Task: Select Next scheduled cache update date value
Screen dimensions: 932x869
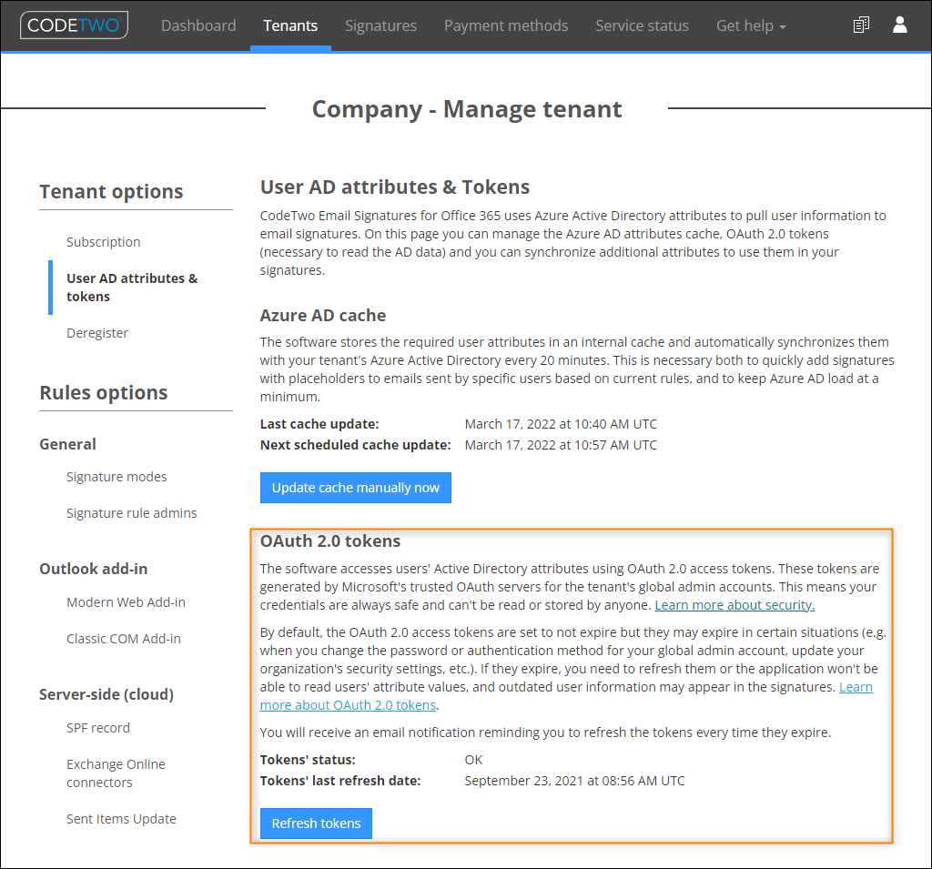Action: pos(561,445)
